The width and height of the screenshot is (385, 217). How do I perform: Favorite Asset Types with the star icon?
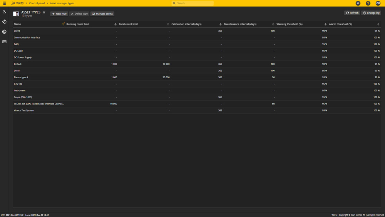[x=44, y=12]
